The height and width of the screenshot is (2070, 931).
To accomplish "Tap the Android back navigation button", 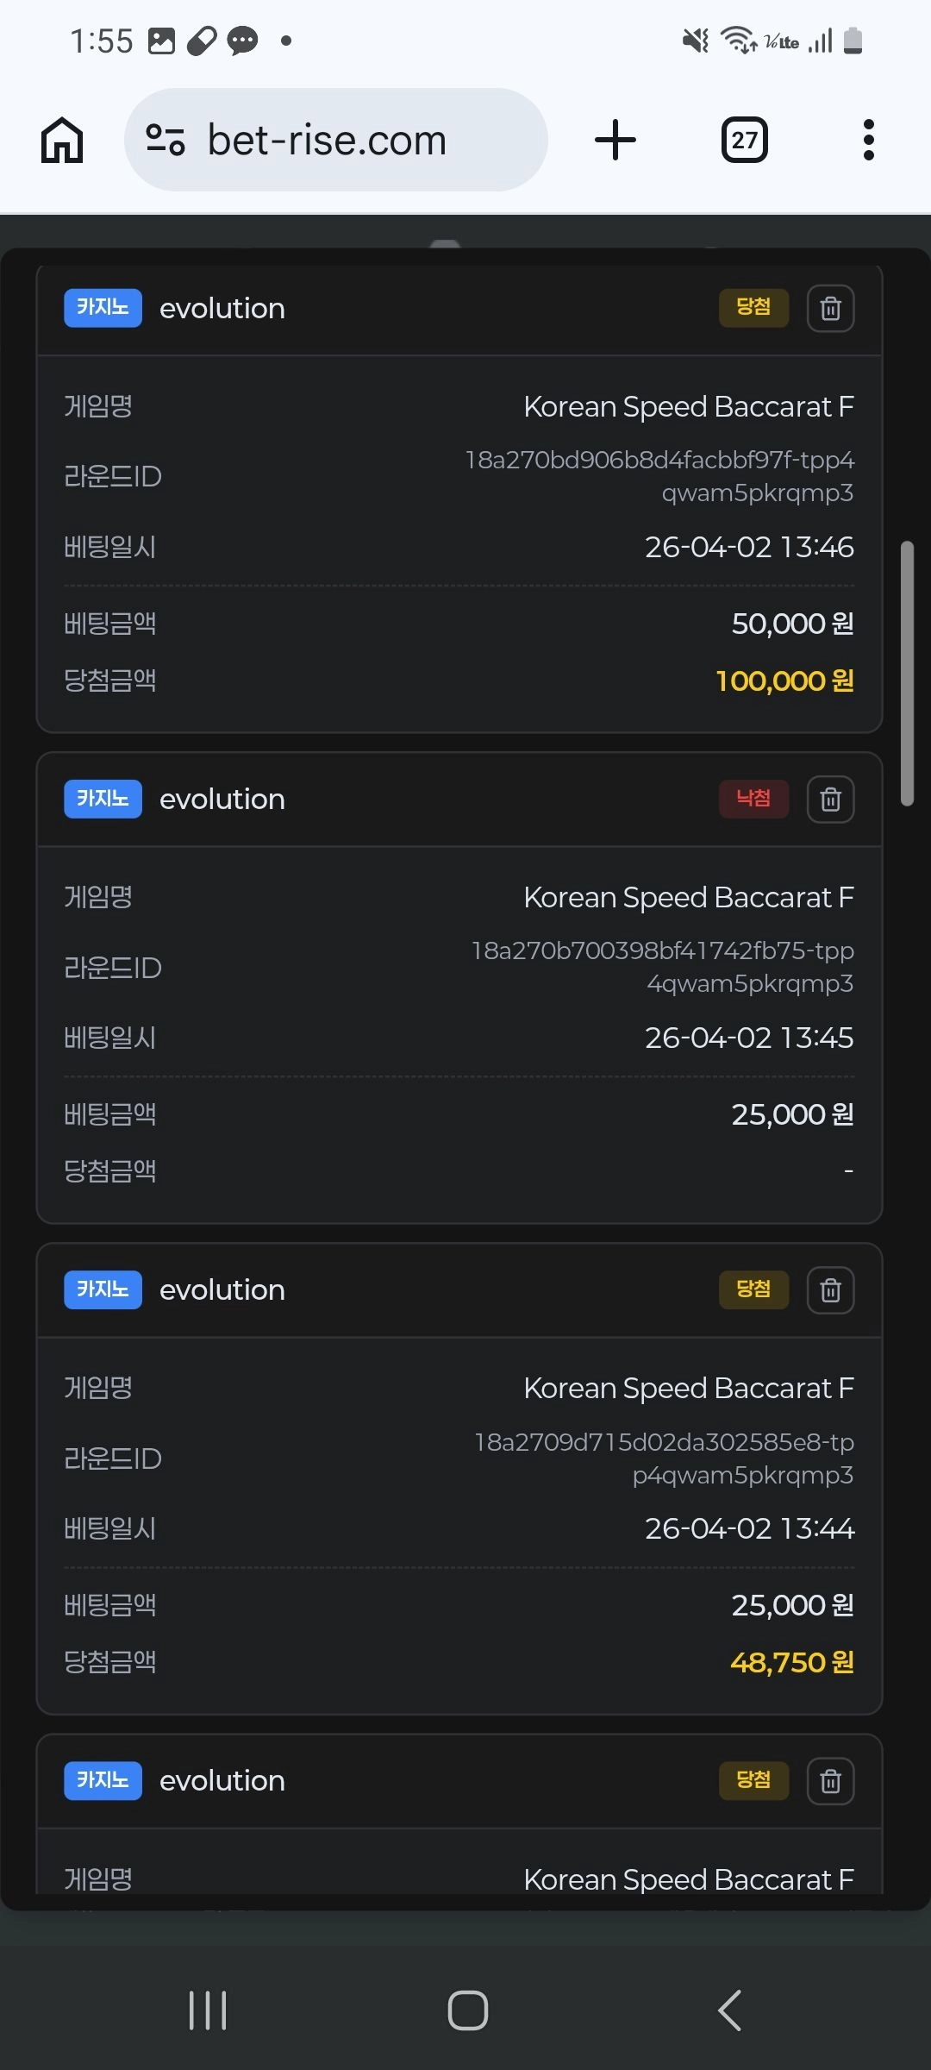I will [729, 2010].
